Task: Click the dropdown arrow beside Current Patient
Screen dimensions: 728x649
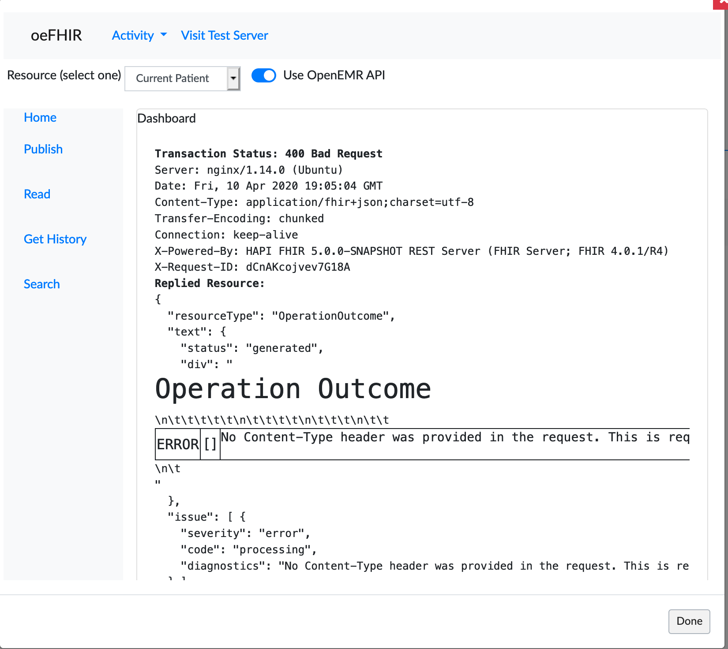Action: pyautogui.click(x=234, y=78)
